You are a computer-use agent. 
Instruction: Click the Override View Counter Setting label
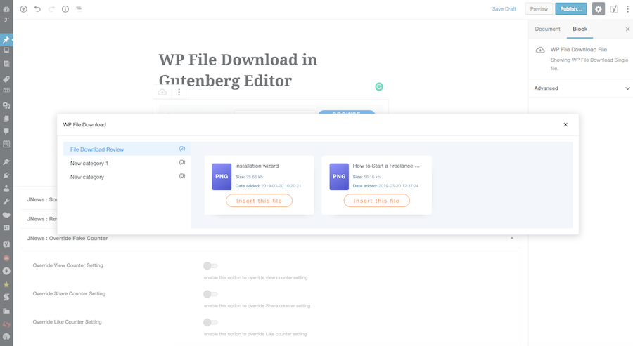(x=68, y=265)
